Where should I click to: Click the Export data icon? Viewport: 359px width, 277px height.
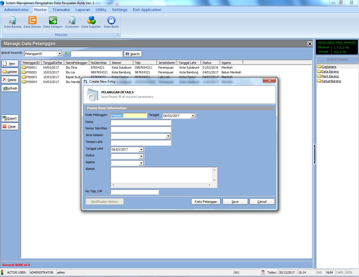(x=10, y=118)
